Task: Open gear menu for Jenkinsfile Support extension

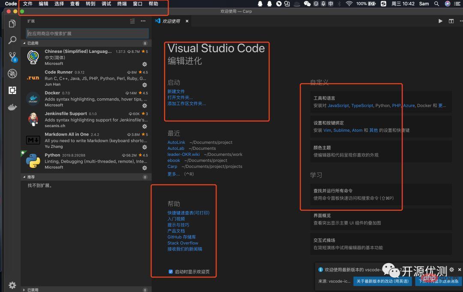Action: [144, 126]
